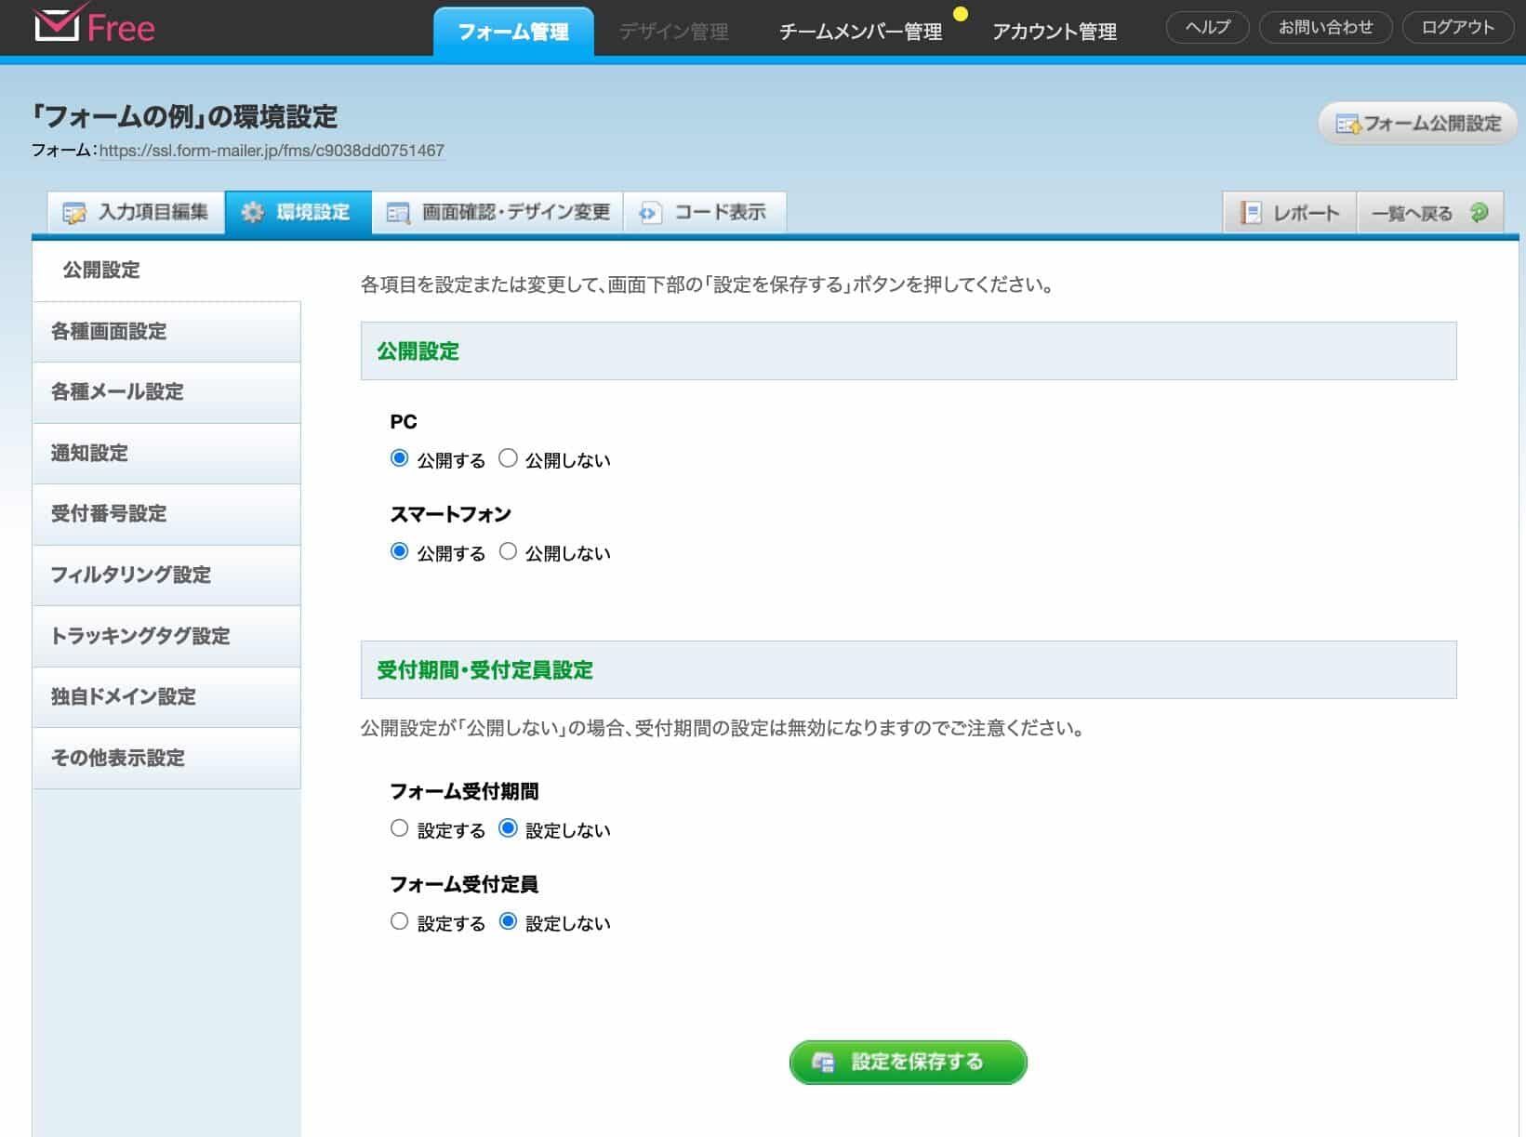Switch to the デザイン管理 tab
The width and height of the screenshot is (1526, 1137).
pyautogui.click(x=673, y=31)
